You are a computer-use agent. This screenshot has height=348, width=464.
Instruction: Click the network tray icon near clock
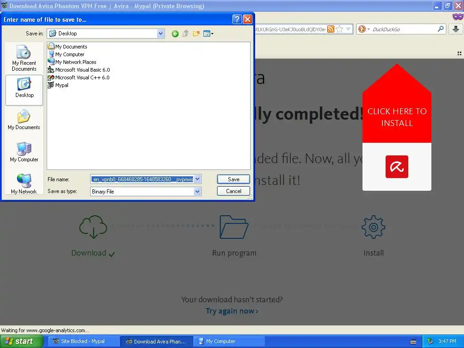click(430, 341)
